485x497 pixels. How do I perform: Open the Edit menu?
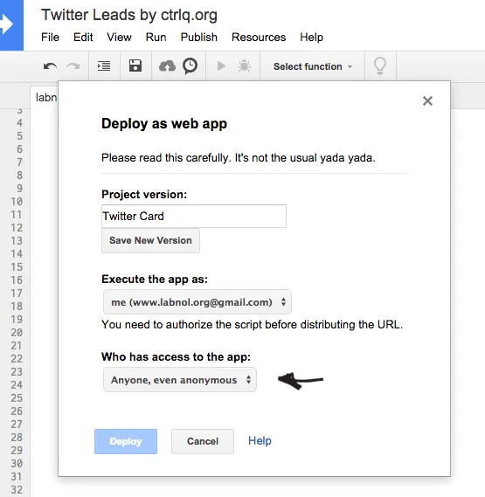[83, 37]
